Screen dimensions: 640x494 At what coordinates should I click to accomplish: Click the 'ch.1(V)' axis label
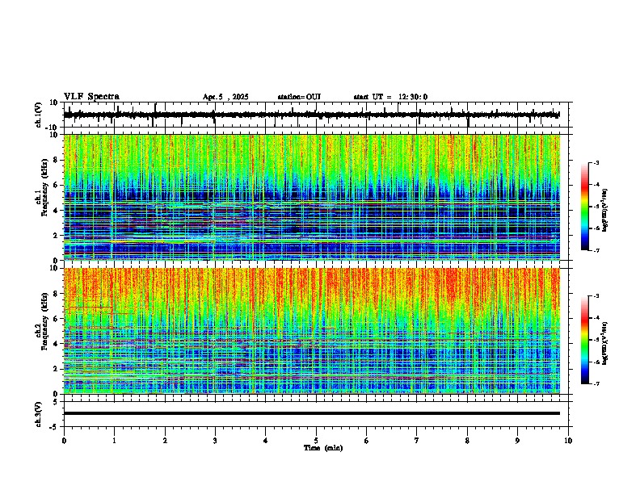tap(39, 115)
